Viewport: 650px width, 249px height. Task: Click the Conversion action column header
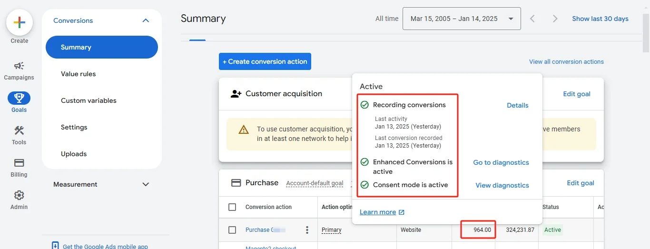268,207
